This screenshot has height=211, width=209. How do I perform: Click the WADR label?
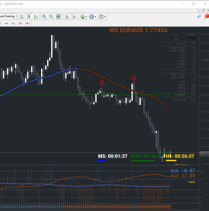point(182,61)
